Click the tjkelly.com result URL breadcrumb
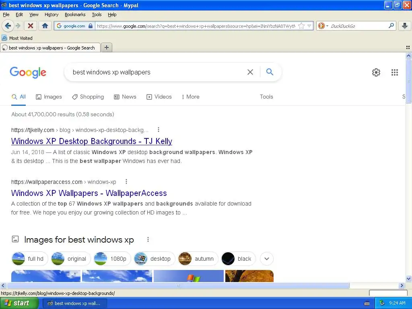 [80, 130]
